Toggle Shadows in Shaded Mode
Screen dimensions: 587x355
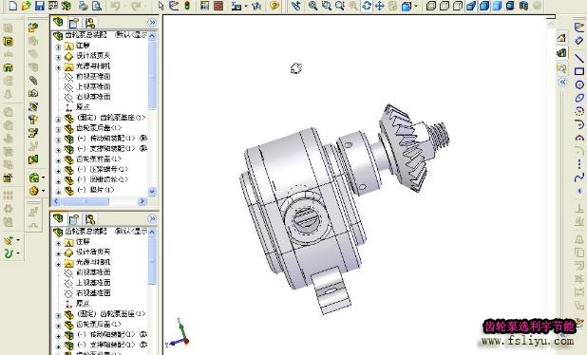point(510,6)
